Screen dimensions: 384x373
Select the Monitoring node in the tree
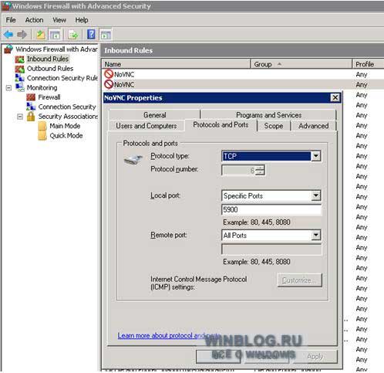click(x=42, y=87)
